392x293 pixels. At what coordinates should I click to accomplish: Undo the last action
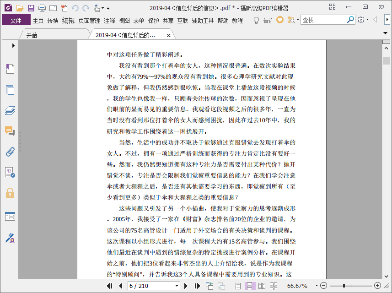point(75,8)
